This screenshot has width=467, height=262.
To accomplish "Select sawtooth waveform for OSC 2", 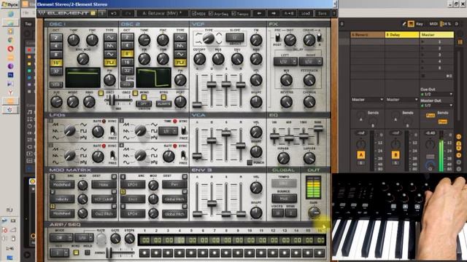I will (x=180, y=46).
